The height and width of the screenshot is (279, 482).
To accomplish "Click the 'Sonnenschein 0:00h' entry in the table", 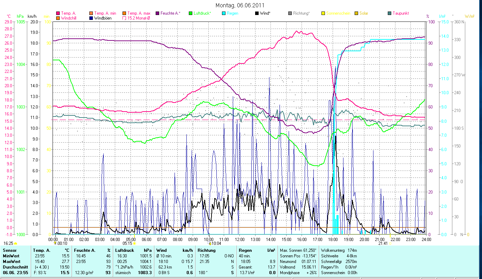I will click(340, 272).
